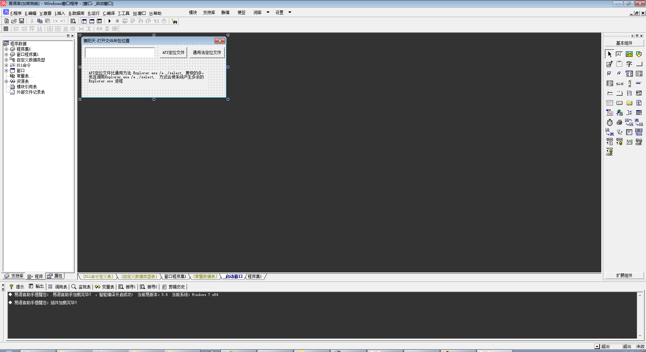The height and width of the screenshot is (352, 646).
Task: Select the checkbox component in palette
Action: 609,74
